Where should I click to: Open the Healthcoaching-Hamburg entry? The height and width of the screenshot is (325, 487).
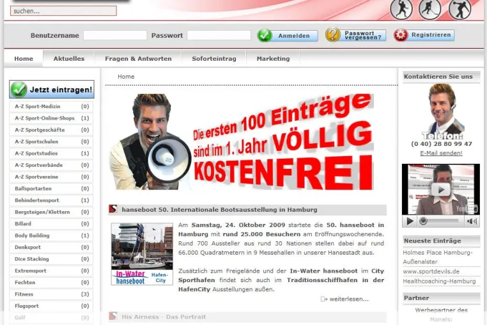click(439, 281)
